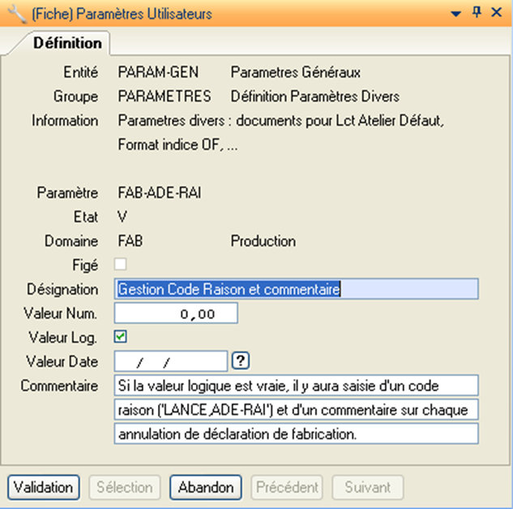
Task: Click the Précédent button
Action: point(285,487)
